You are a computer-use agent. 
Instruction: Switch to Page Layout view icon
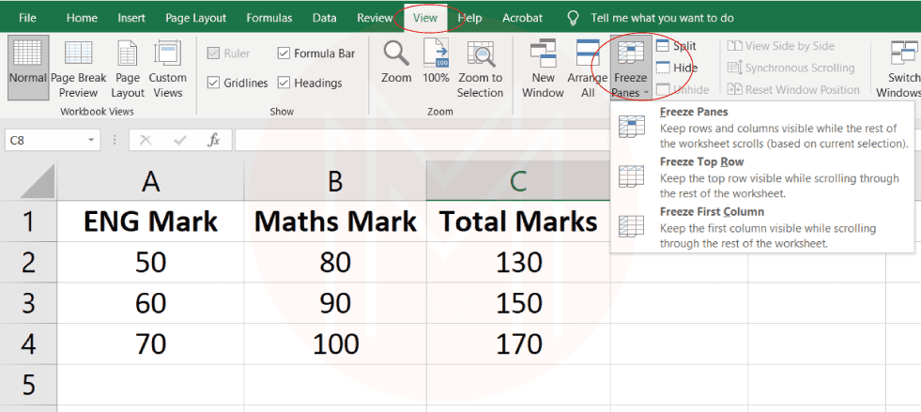click(x=127, y=56)
